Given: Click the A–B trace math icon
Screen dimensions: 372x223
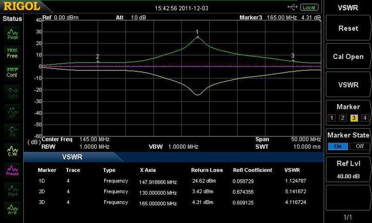Looking at the screenshot, I should tap(12, 209).
